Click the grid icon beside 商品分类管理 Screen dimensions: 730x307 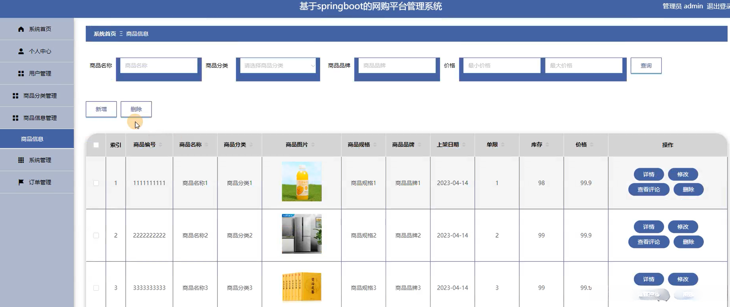[x=15, y=96]
